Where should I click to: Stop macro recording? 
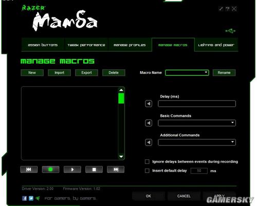pos(94,170)
